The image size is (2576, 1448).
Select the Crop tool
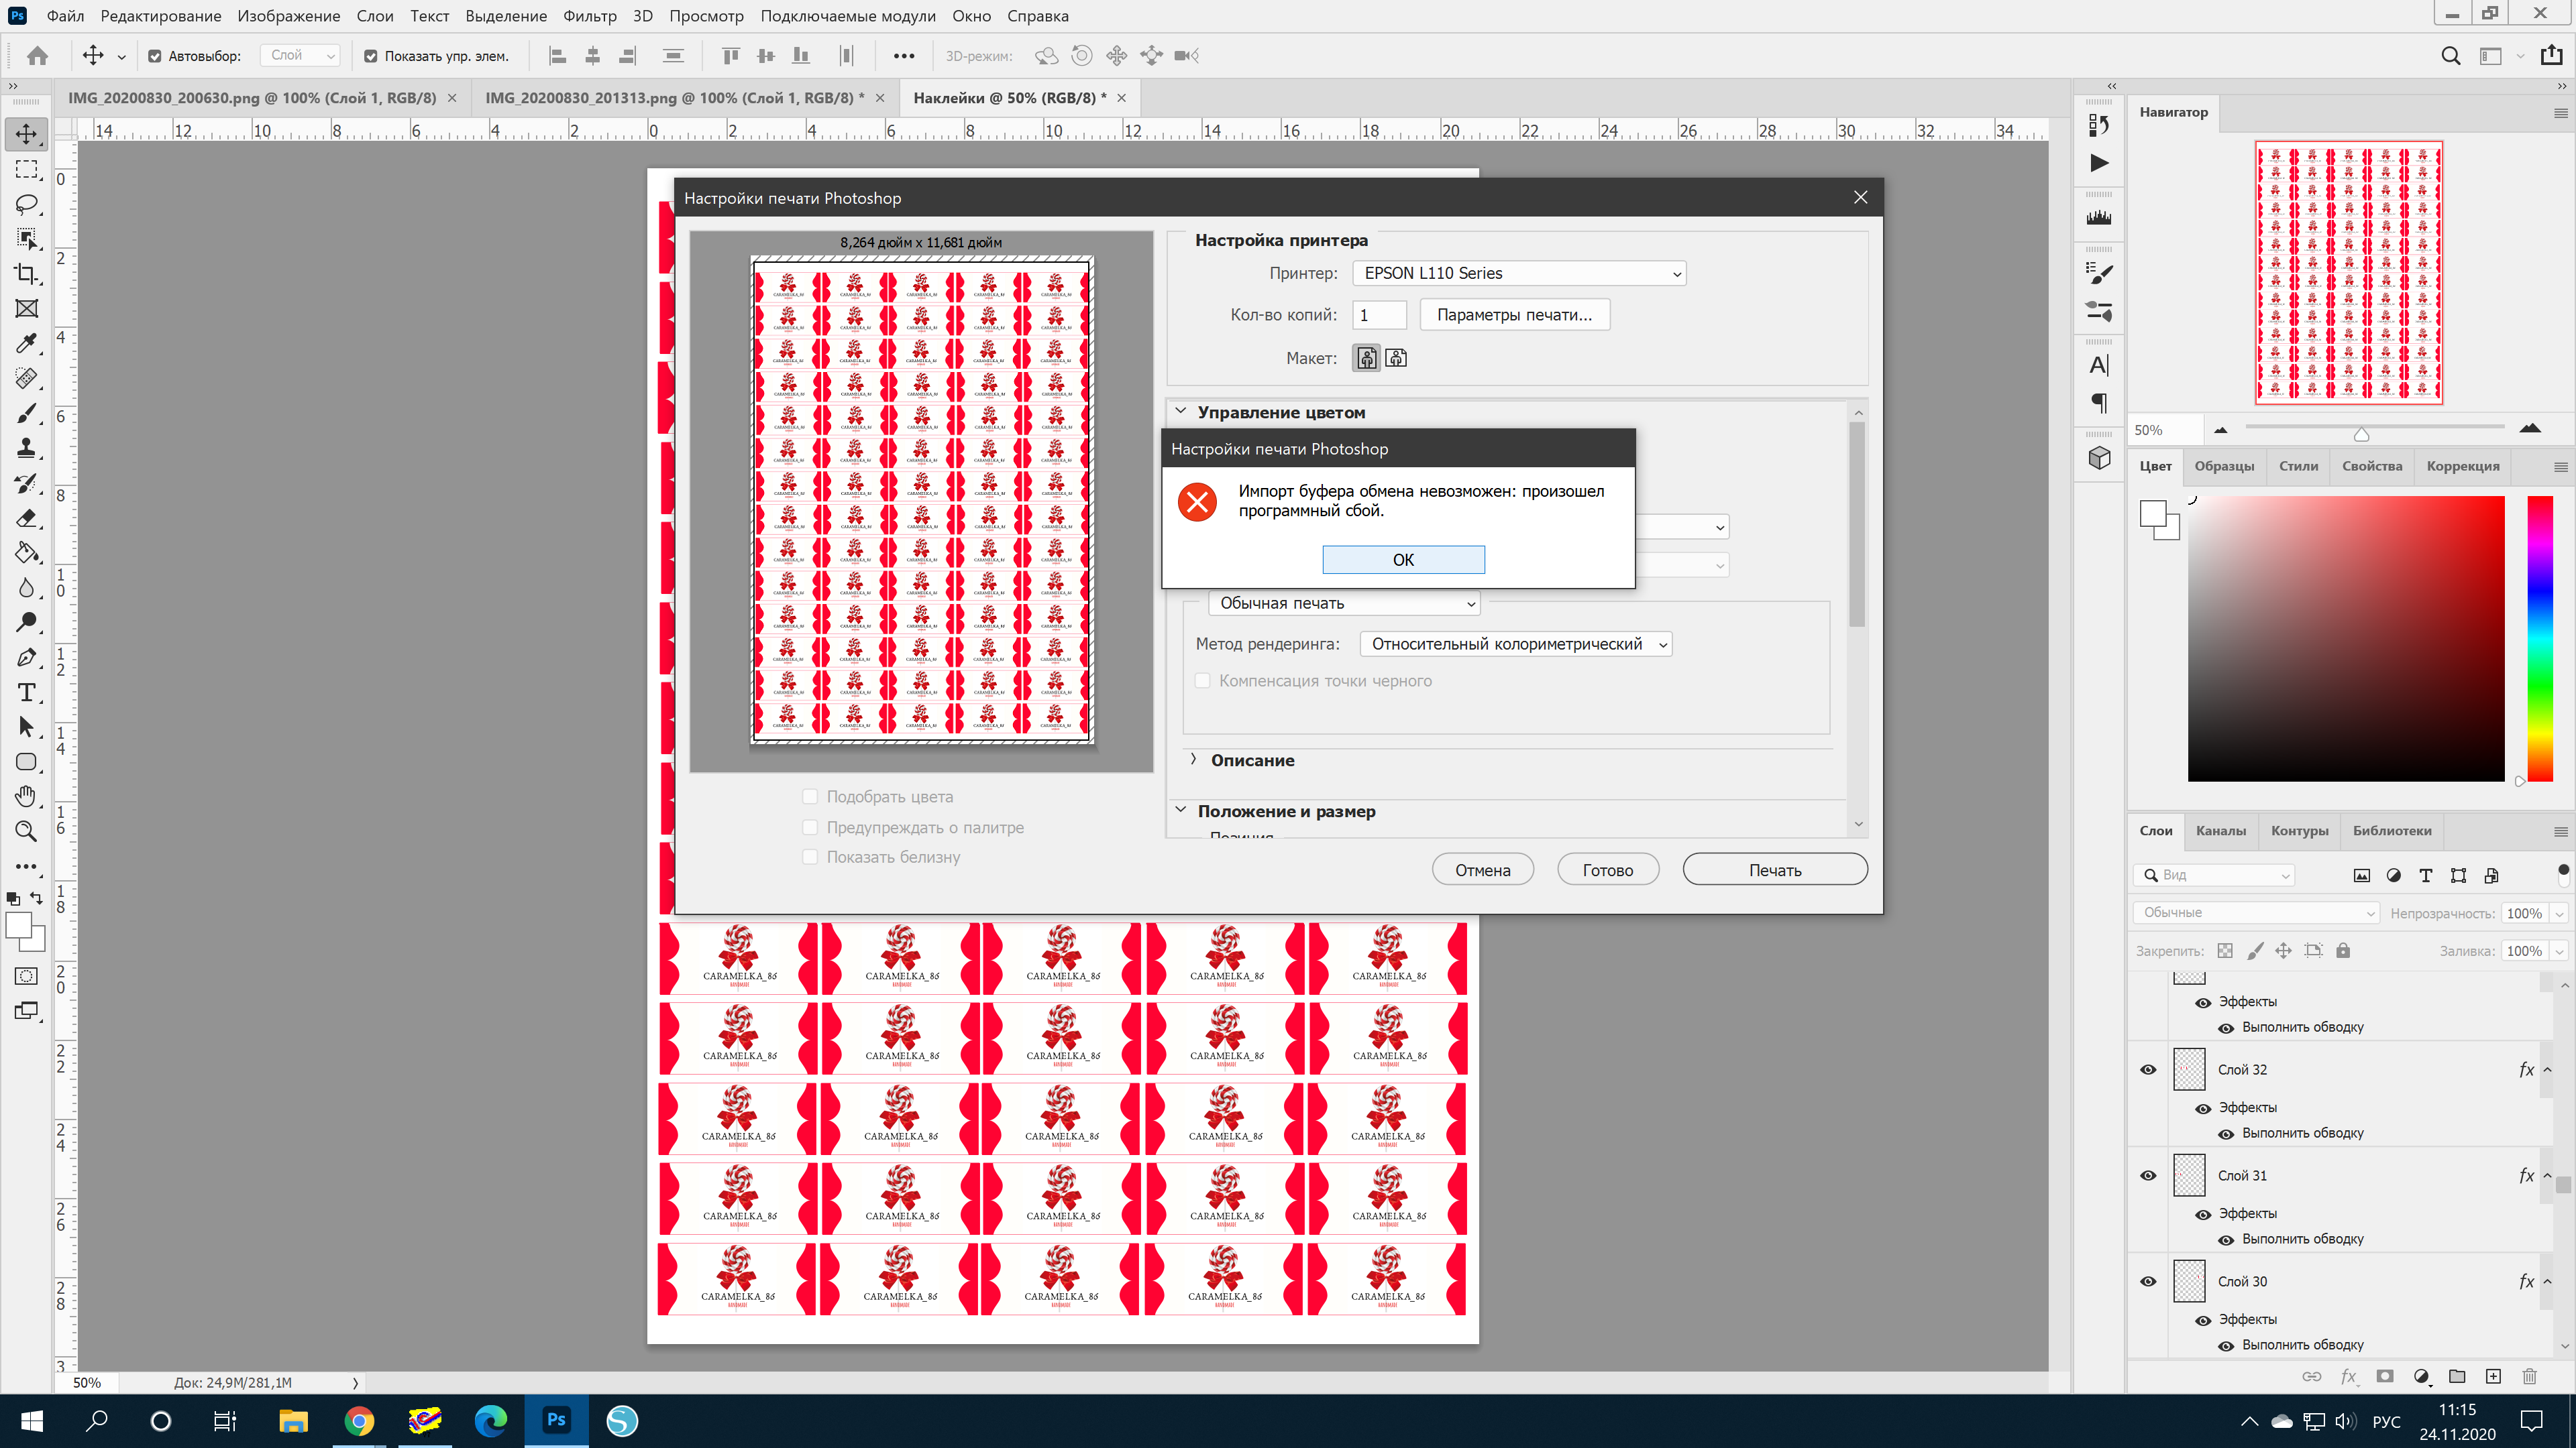click(27, 274)
